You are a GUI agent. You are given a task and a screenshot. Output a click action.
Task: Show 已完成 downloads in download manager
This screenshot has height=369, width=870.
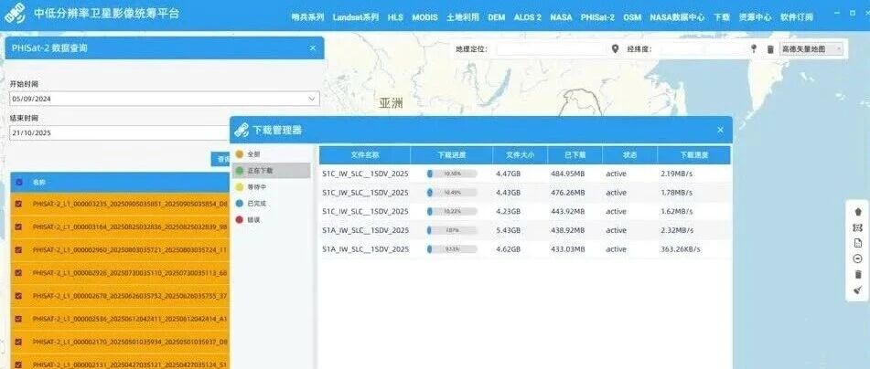[256, 204]
